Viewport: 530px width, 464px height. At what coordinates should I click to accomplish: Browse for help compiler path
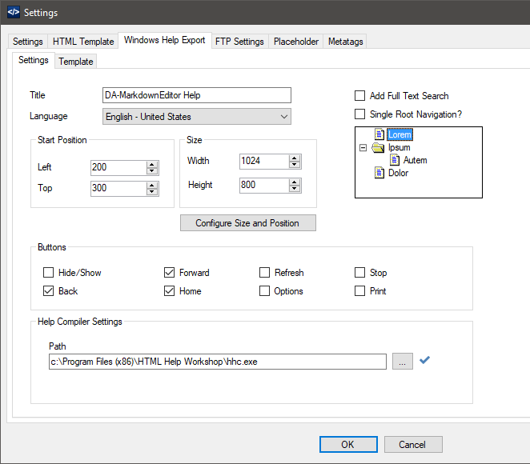click(402, 362)
